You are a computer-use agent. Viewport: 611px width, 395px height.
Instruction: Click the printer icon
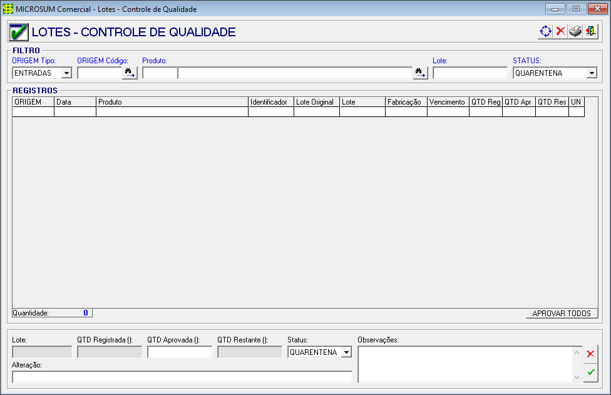pos(575,31)
